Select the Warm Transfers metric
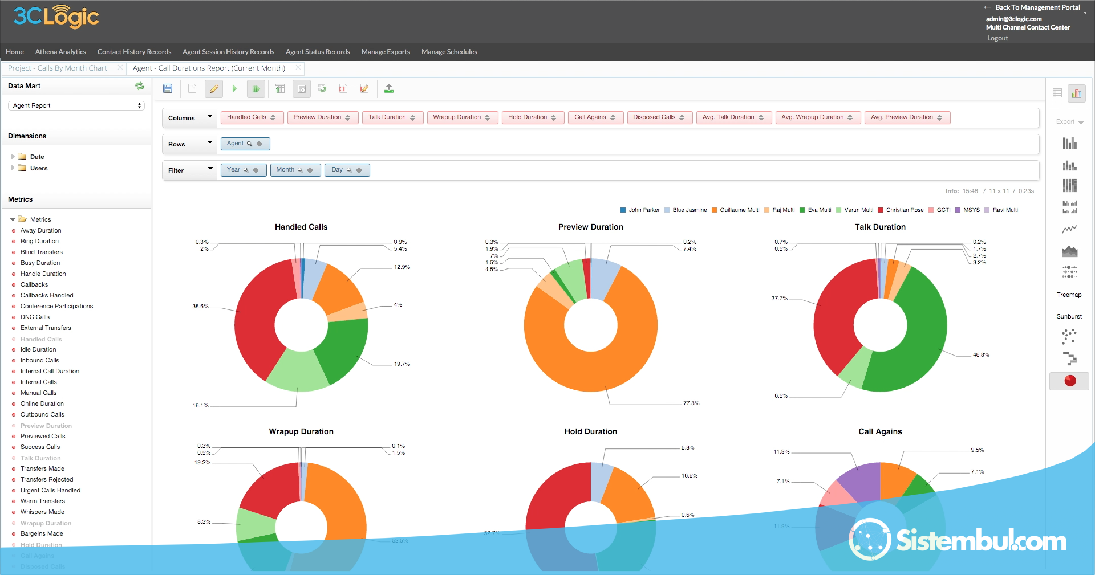 (x=43, y=501)
